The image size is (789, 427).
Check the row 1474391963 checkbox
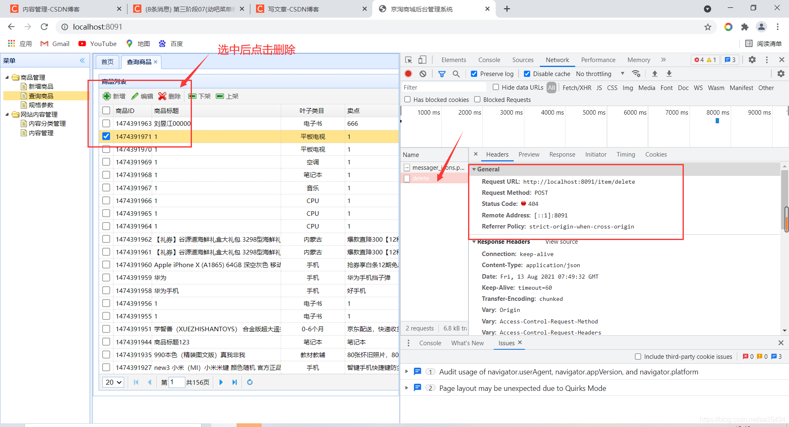(106, 123)
